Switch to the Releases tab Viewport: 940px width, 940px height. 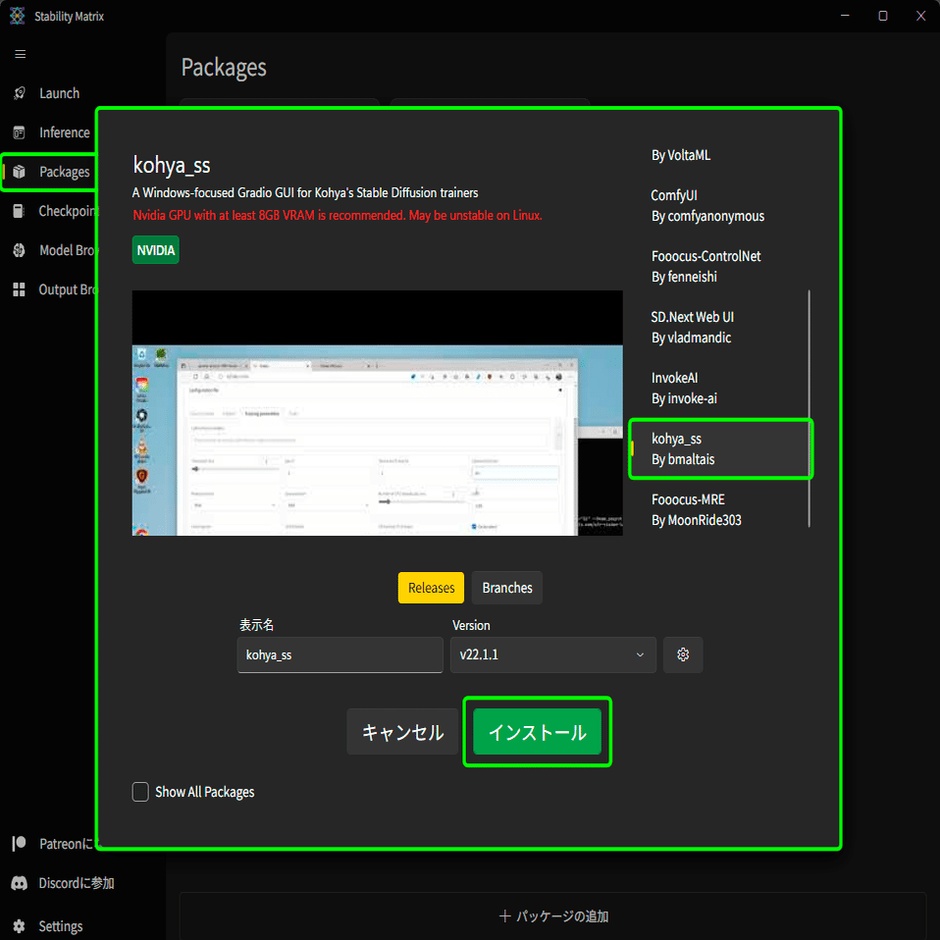coord(431,588)
